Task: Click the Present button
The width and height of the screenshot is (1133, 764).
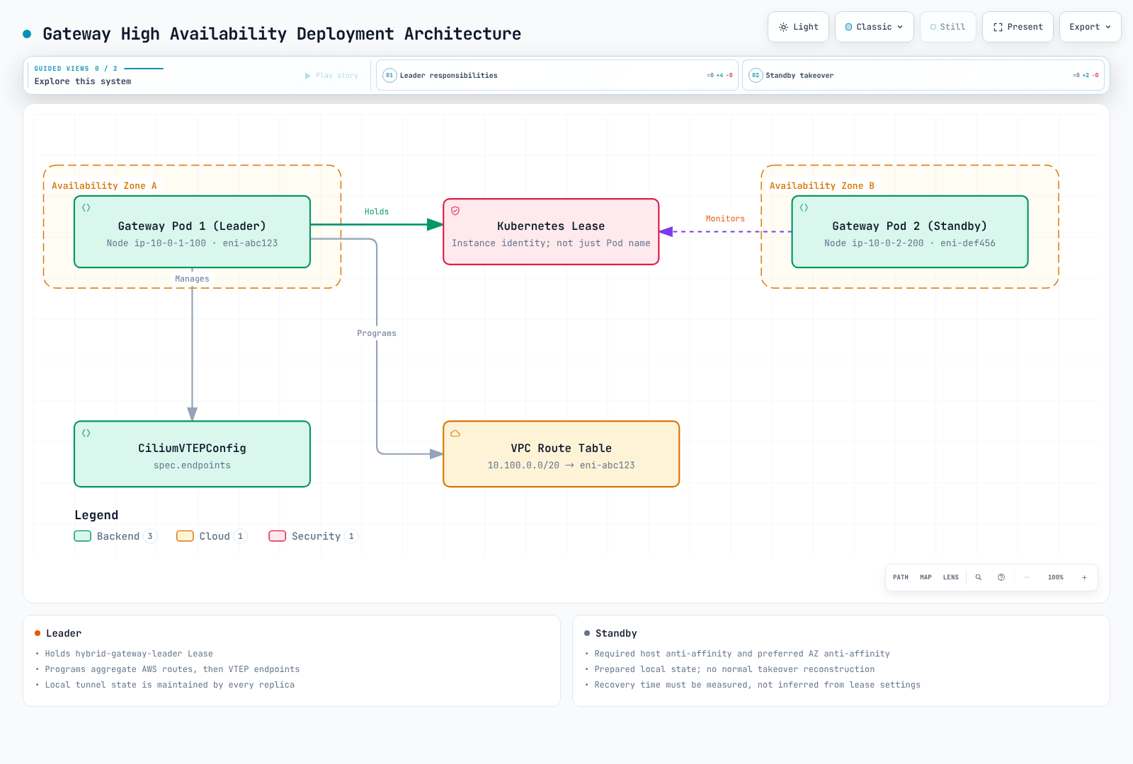Action: 1018,27
